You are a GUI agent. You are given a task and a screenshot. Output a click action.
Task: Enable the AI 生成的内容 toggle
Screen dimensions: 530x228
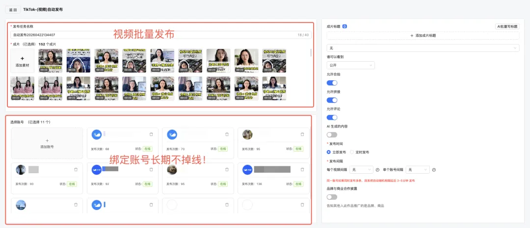pyautogui.click(x=332, y=135)
